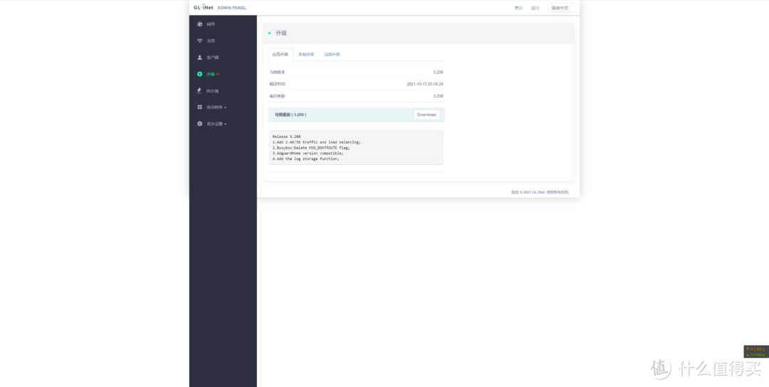Open the 自动升级 tab
This screenshot has height=387, width=769.
tap(332, 55)
